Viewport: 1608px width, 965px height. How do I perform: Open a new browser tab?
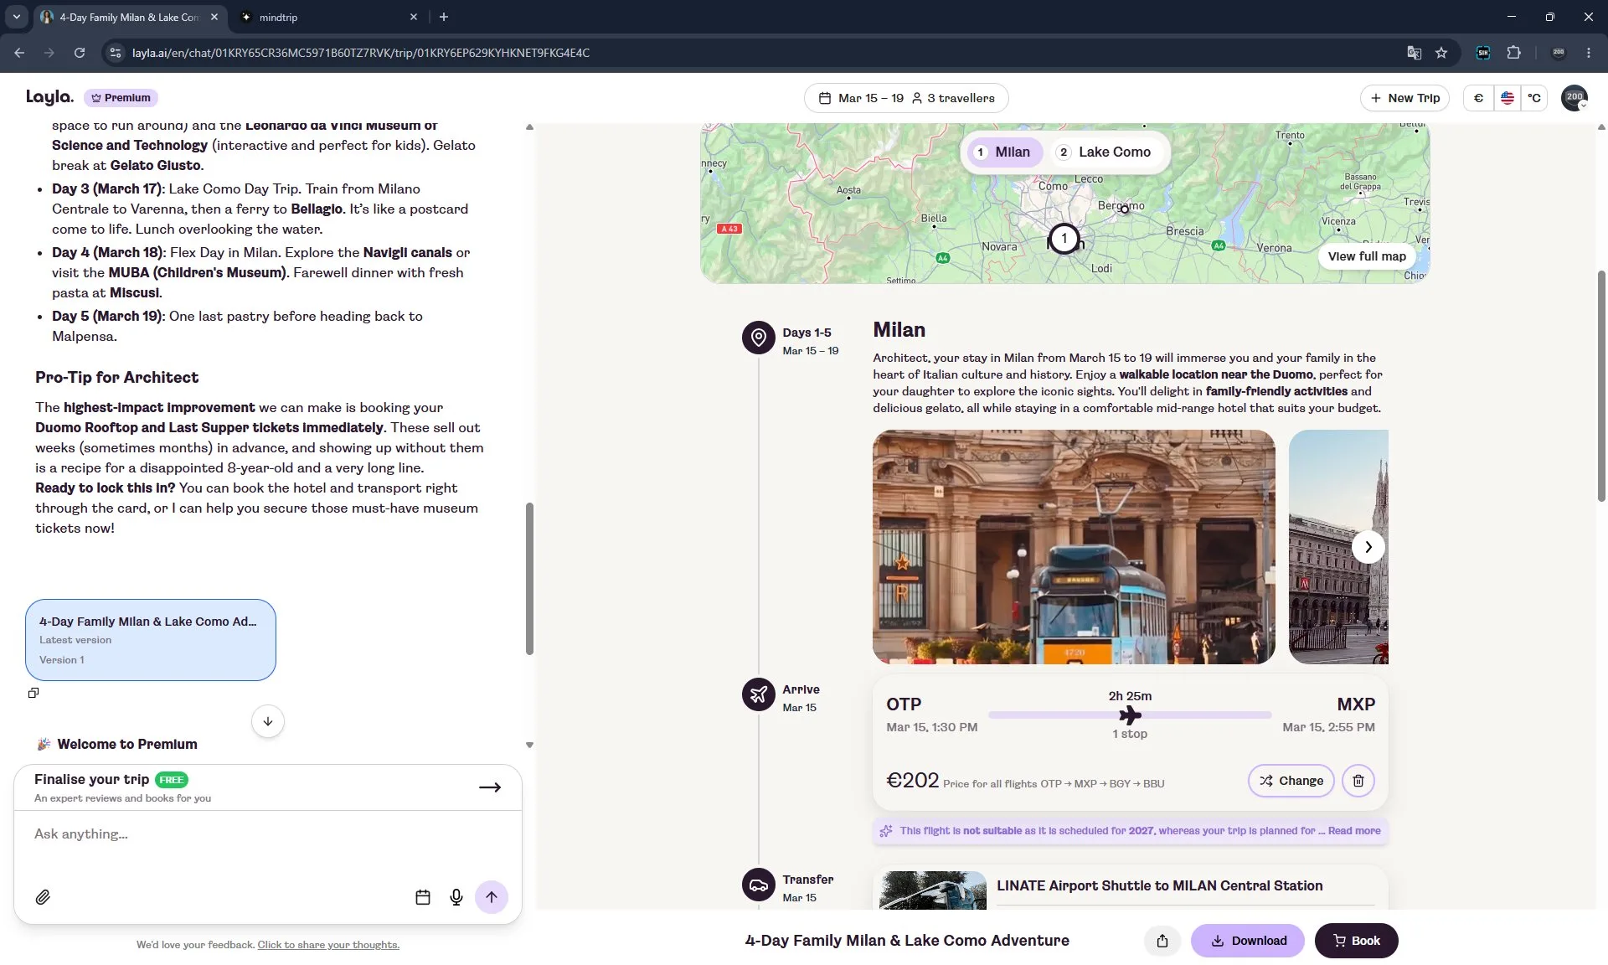click(444, 17)
